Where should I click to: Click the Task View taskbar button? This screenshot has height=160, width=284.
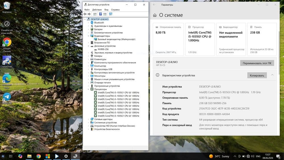(x=11, y=156)
